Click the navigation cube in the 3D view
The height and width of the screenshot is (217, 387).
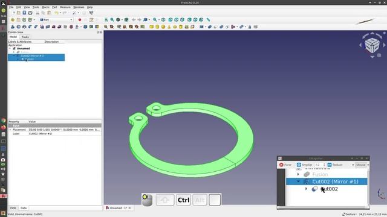[372, 45]
